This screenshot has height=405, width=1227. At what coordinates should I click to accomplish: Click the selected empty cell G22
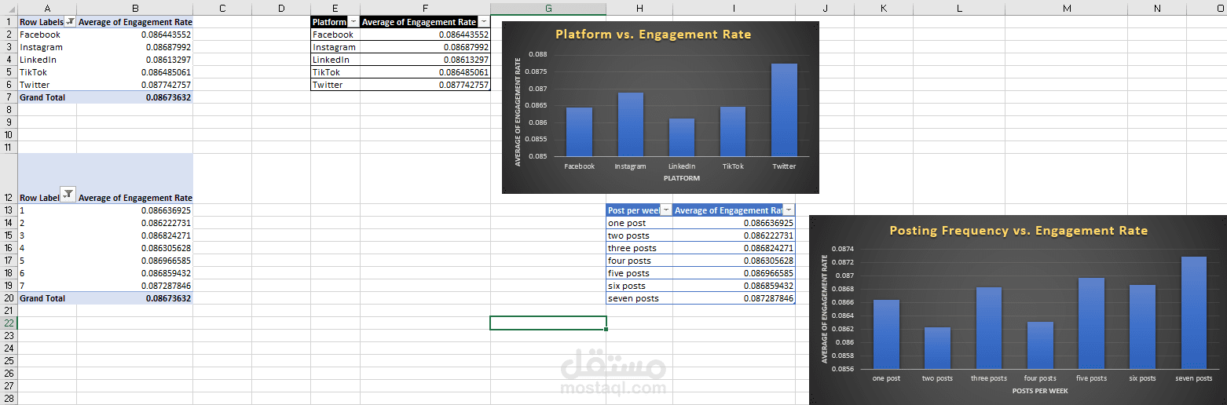[x=548, y=323]
